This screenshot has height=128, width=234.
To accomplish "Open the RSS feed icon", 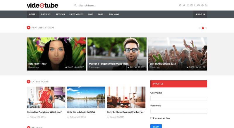I will pos(206,5).
